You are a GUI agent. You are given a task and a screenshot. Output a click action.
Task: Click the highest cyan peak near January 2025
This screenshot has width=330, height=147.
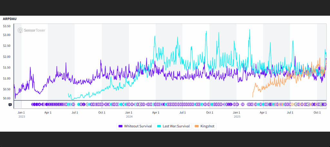(249, 30)
